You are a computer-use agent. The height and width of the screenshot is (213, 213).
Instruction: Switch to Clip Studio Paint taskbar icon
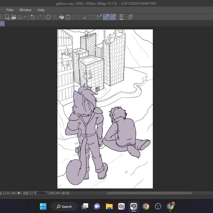pyautogui.click(x=134, y=206)
